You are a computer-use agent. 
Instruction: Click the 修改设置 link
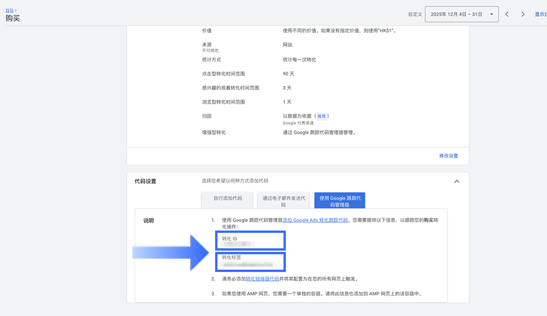click(448, 156)
